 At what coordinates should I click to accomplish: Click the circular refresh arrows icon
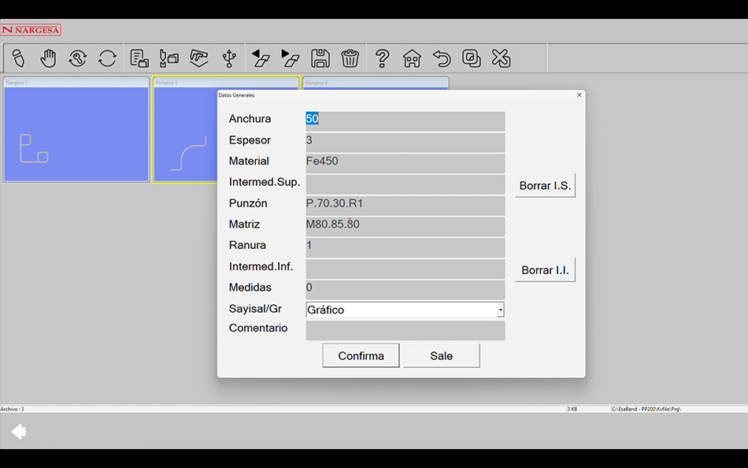tap(107, 58)
